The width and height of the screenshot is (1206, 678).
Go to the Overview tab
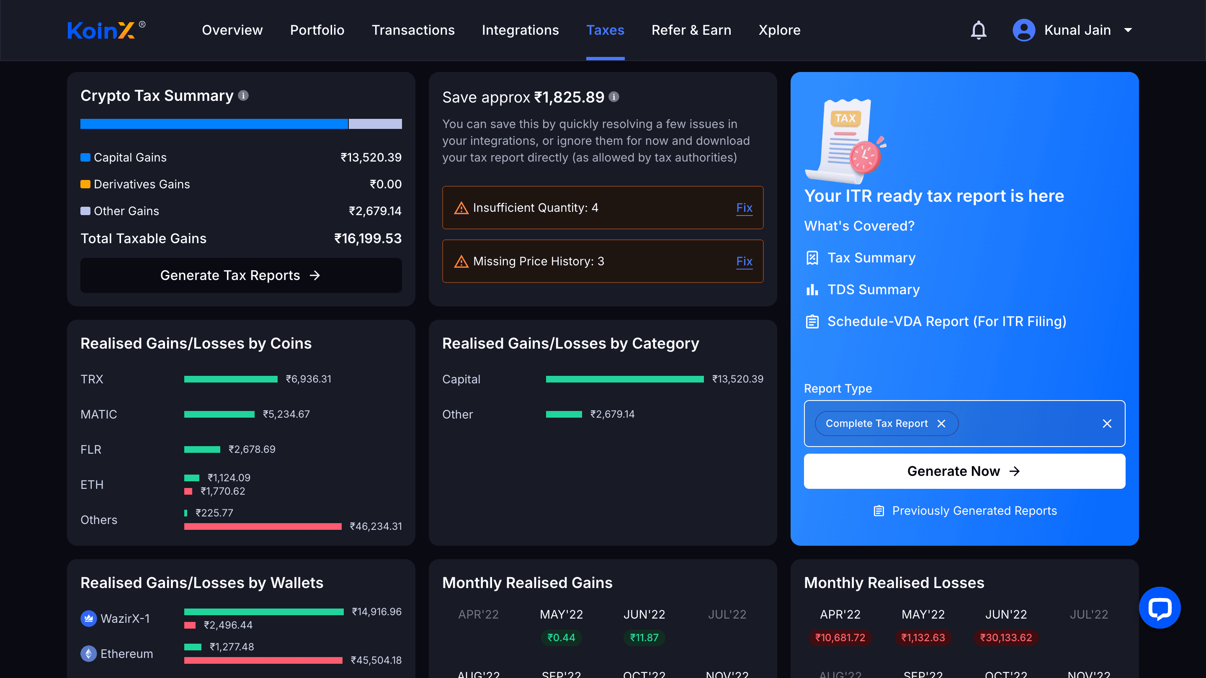[232, 30]
